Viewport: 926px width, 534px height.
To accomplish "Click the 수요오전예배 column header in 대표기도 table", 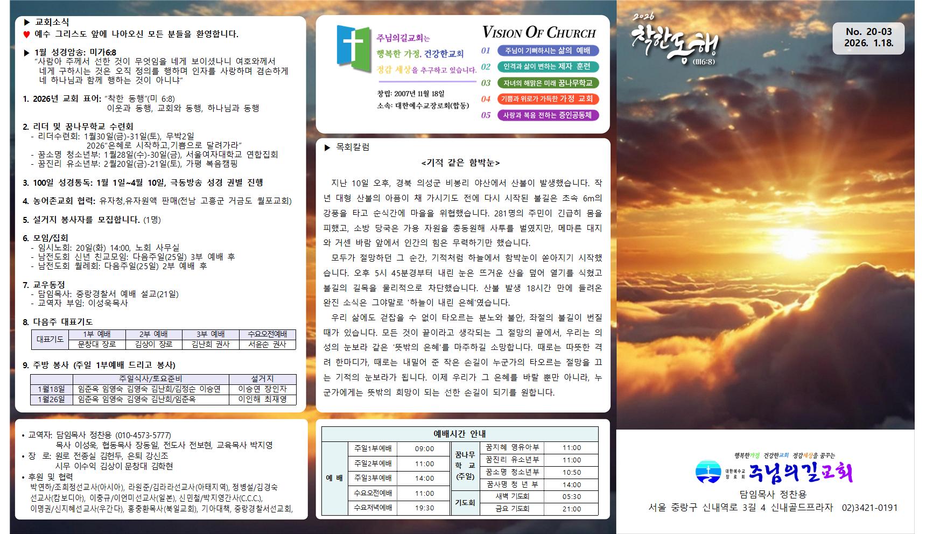I will pos(267,334).
